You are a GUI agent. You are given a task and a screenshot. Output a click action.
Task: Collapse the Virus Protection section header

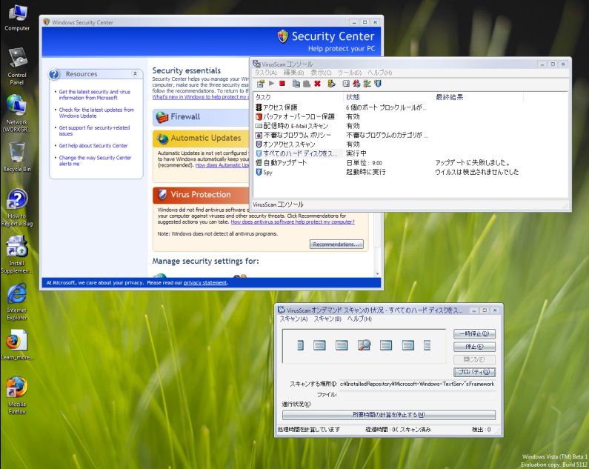201,195
